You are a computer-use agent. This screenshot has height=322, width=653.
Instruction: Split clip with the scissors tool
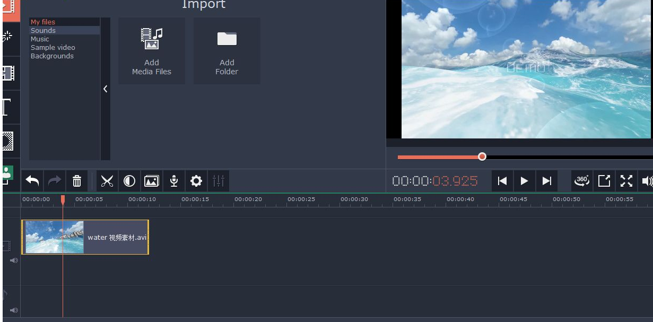(107, 181)
